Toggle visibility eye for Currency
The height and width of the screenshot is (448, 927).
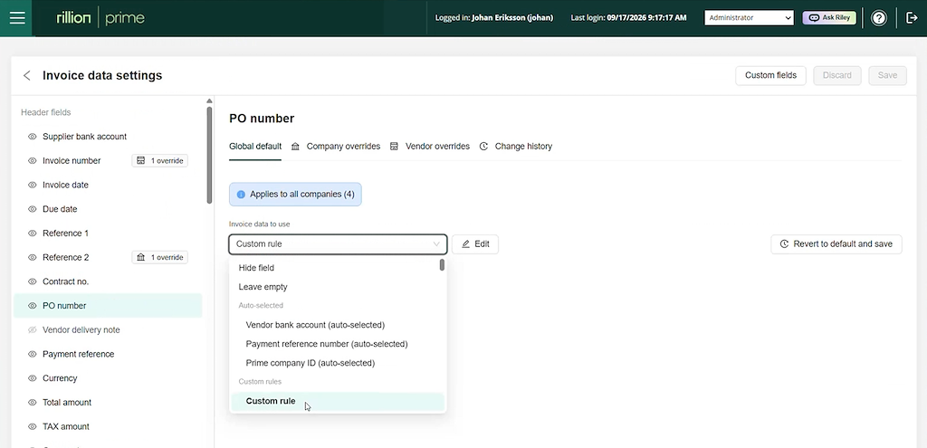[33, 378]
